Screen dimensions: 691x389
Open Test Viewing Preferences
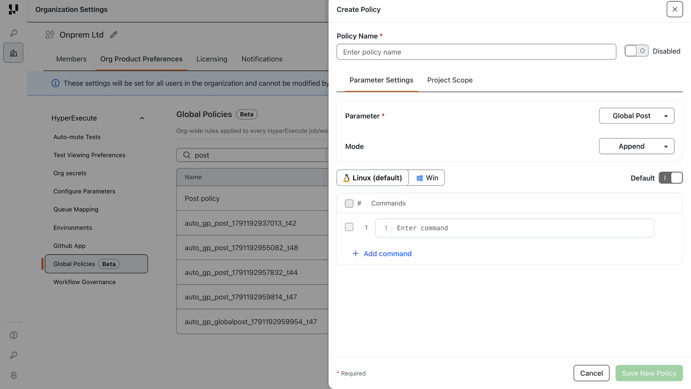[x=89, y=155]
